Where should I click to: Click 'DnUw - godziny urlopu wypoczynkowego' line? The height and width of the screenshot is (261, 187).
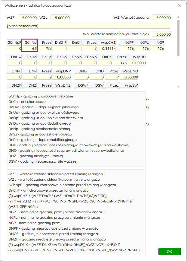click(43, 107)
